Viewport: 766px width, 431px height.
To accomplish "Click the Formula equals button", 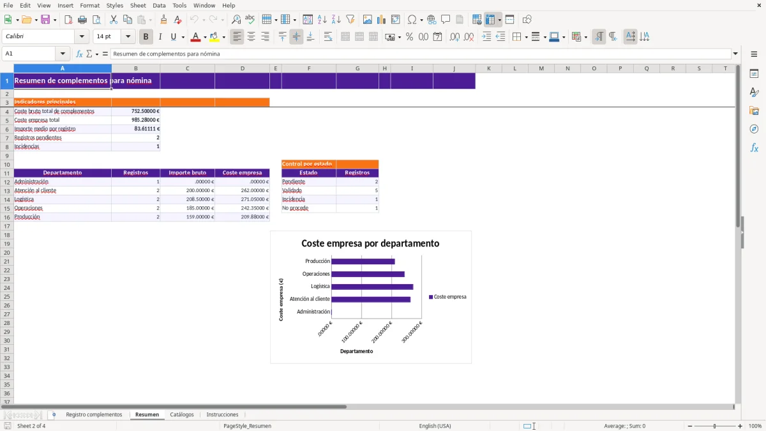I will (105, 54).
